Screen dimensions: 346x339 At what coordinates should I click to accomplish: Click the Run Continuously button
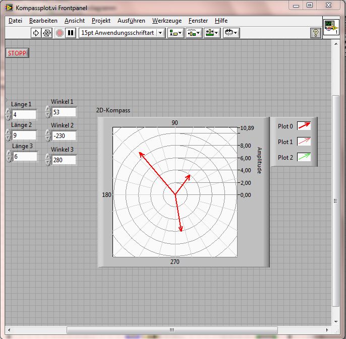pyautogui.click(x=47, y=33)
